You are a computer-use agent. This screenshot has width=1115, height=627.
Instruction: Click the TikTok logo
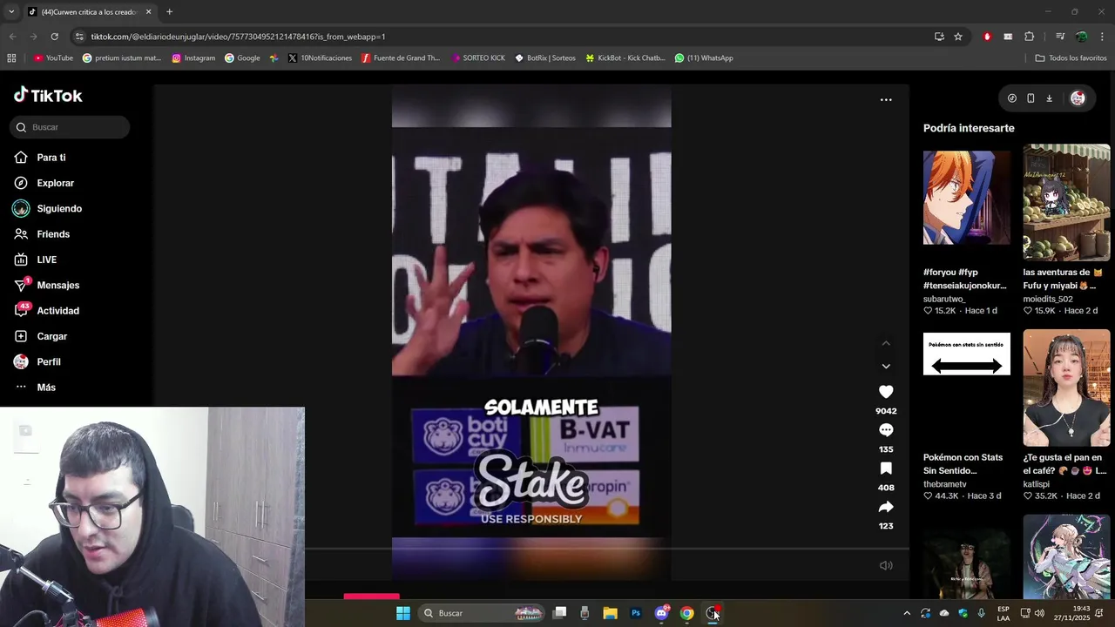48,96
